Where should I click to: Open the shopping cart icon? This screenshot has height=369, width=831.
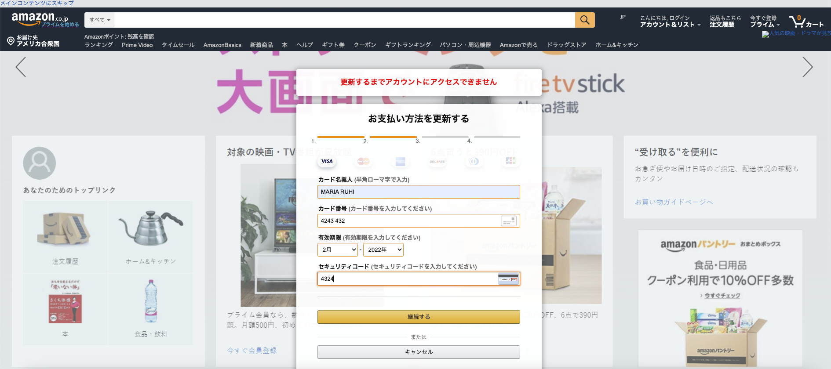(798, 21)
